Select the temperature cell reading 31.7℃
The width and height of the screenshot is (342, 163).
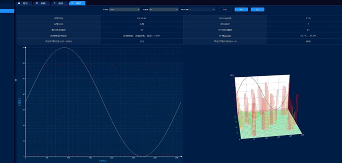pyautogui.click(x=308, y=36)
